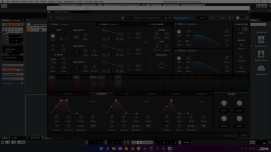This screenshot has height=152, width=271.
Task: Toggle Oscillator 2 Key button
Action: 77,52
